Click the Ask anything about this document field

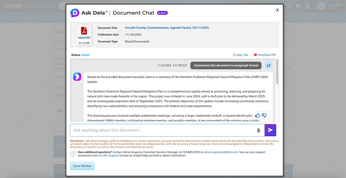163,130
